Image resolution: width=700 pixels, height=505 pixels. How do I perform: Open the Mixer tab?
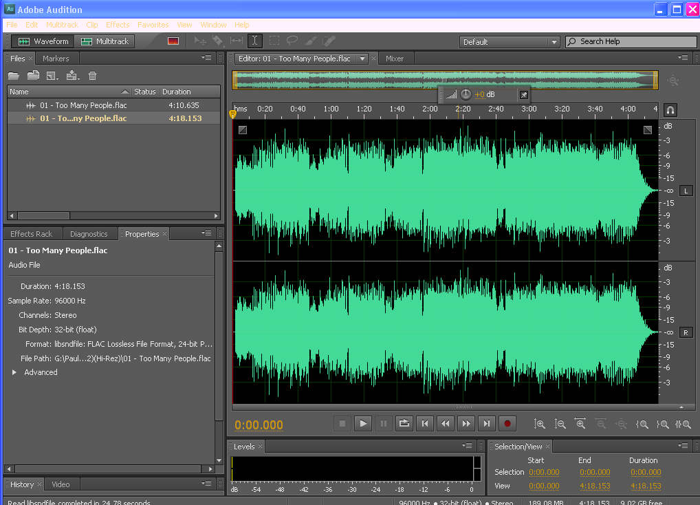click(x=395, y=58)
